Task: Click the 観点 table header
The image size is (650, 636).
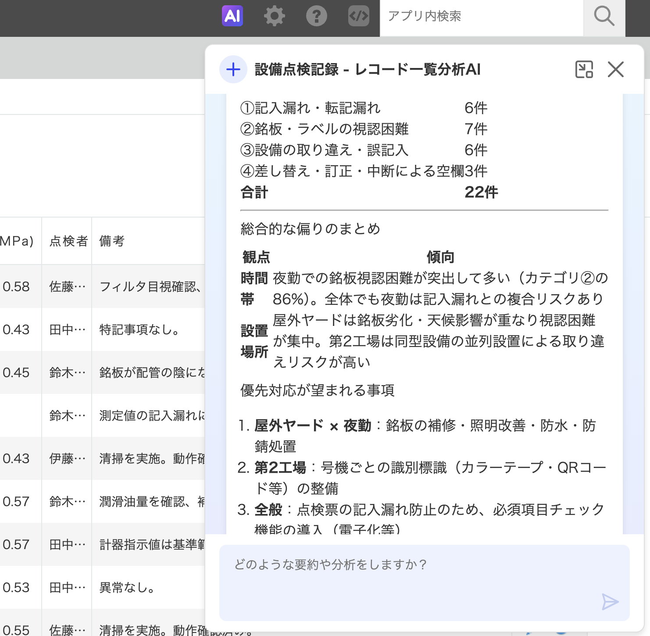Action: pyautogui.click(x=256, y=257)
